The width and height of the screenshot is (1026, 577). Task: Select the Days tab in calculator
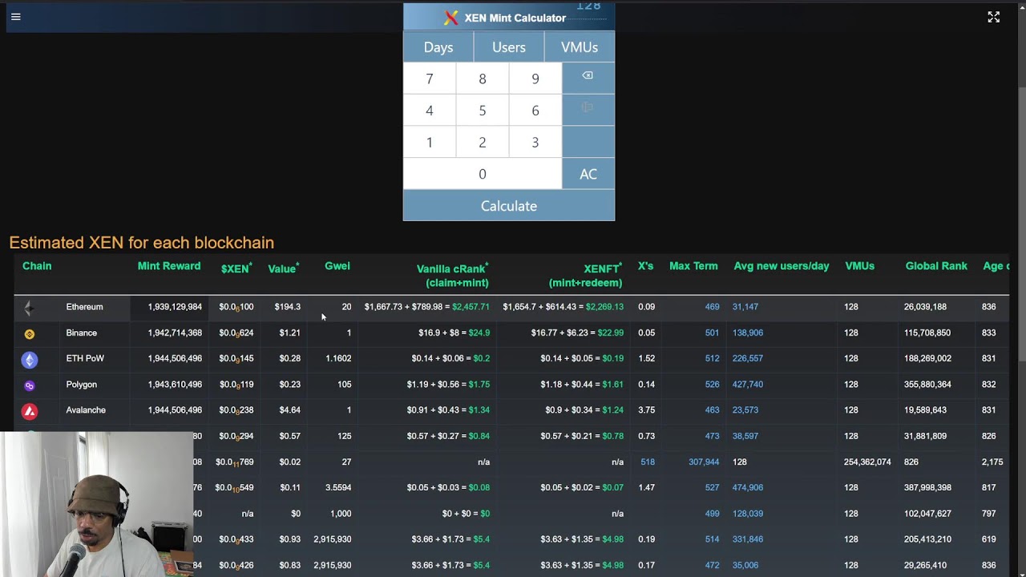click(438, 47)
